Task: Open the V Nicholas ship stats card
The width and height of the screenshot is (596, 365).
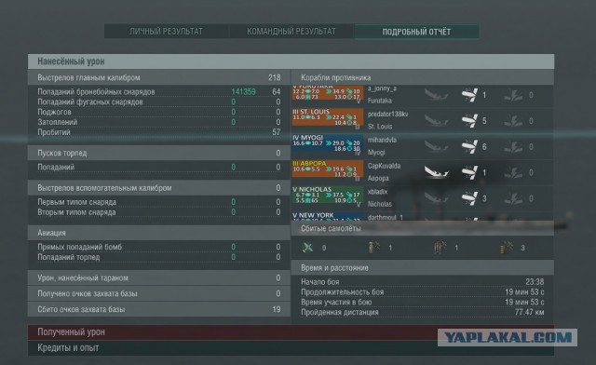Action: [x=327, y=195]
